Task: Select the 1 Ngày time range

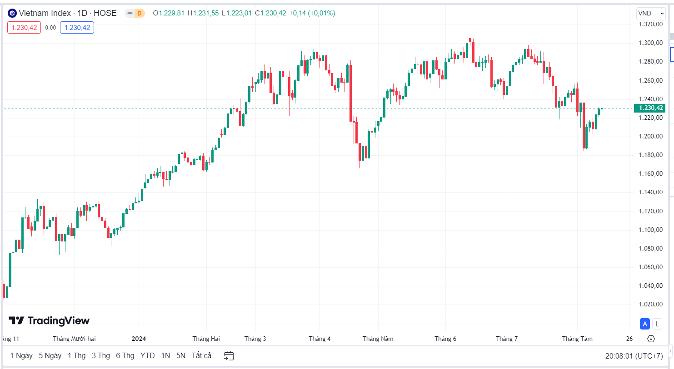Action: tap(21, 356)
